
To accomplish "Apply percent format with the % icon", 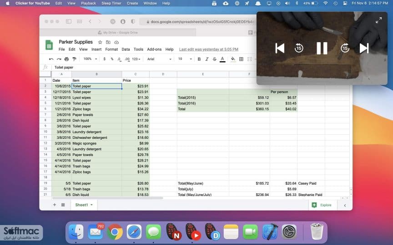I will 112,59.
